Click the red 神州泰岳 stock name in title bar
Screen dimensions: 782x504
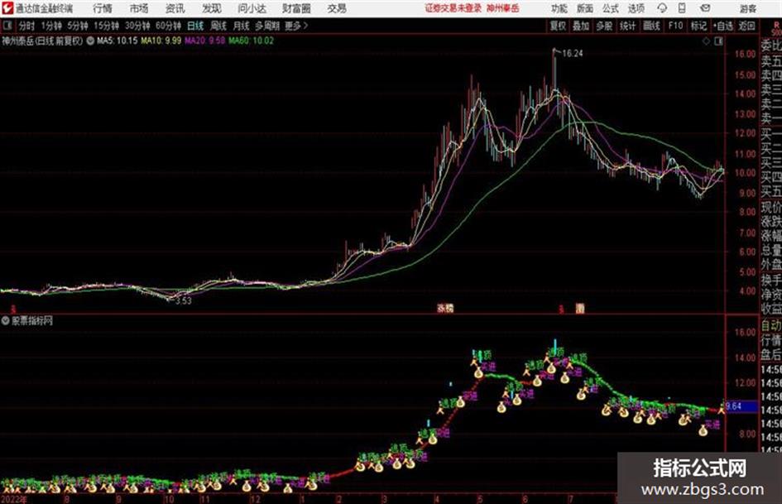coord(503,8)
